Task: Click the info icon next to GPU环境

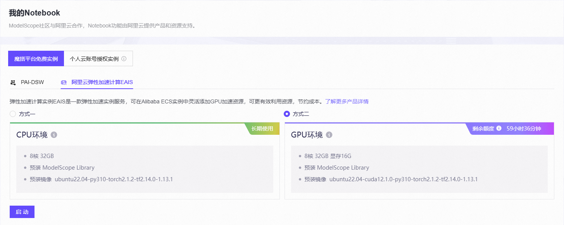Action: click(x=329, y=135)
